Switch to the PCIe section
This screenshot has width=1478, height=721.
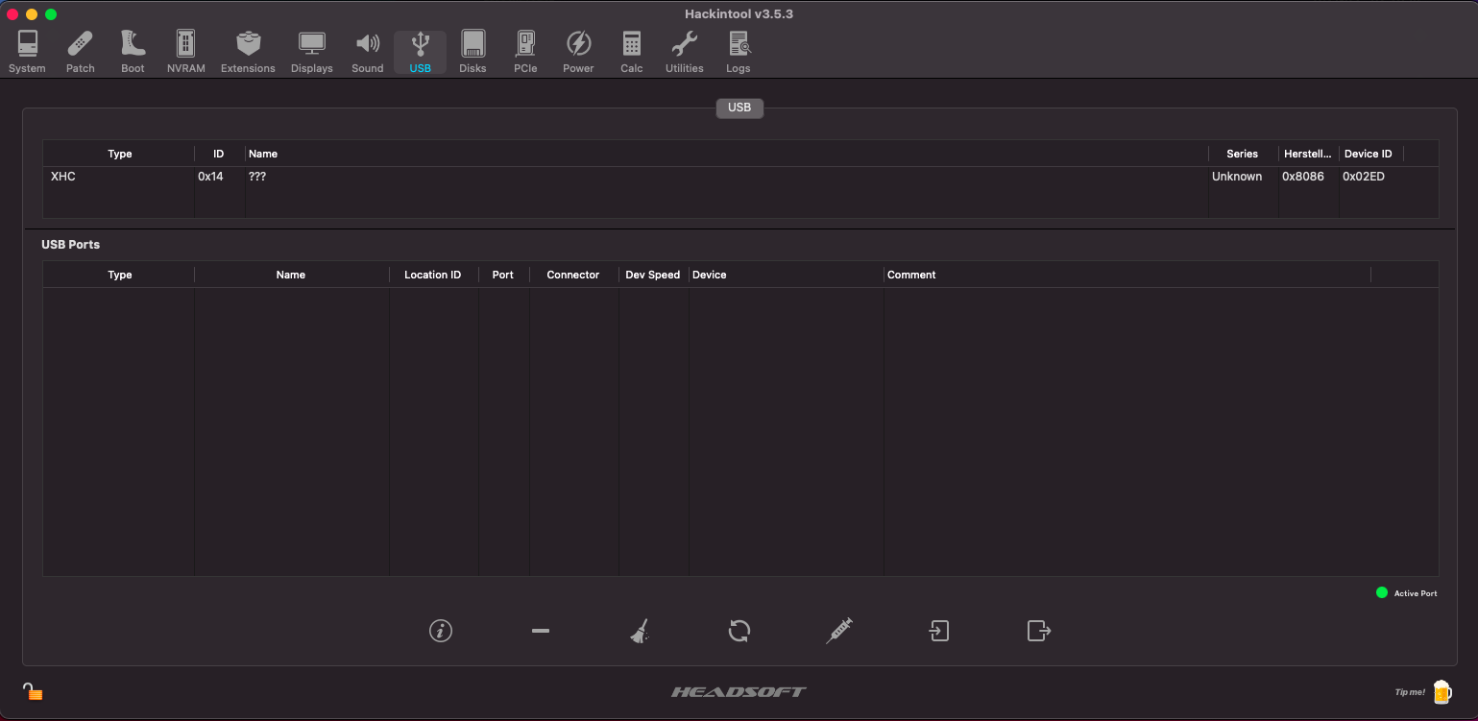(525, 52)
